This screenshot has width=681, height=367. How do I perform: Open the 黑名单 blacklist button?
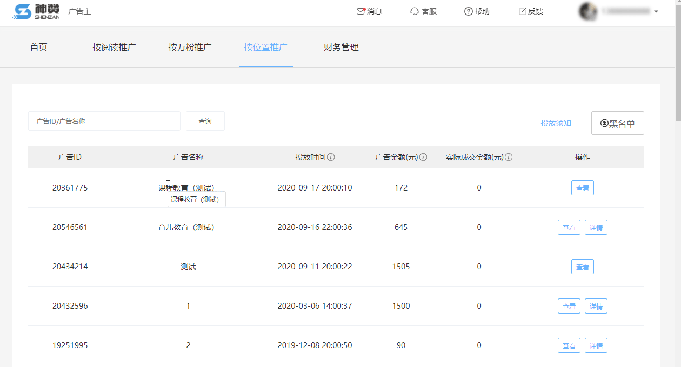(617, 124)
